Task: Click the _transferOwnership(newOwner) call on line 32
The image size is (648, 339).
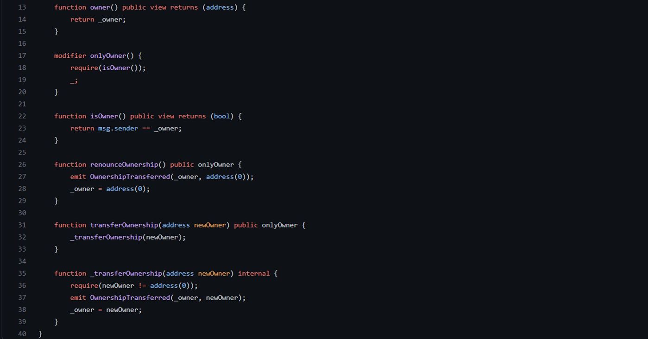Action: click(128, 237)
